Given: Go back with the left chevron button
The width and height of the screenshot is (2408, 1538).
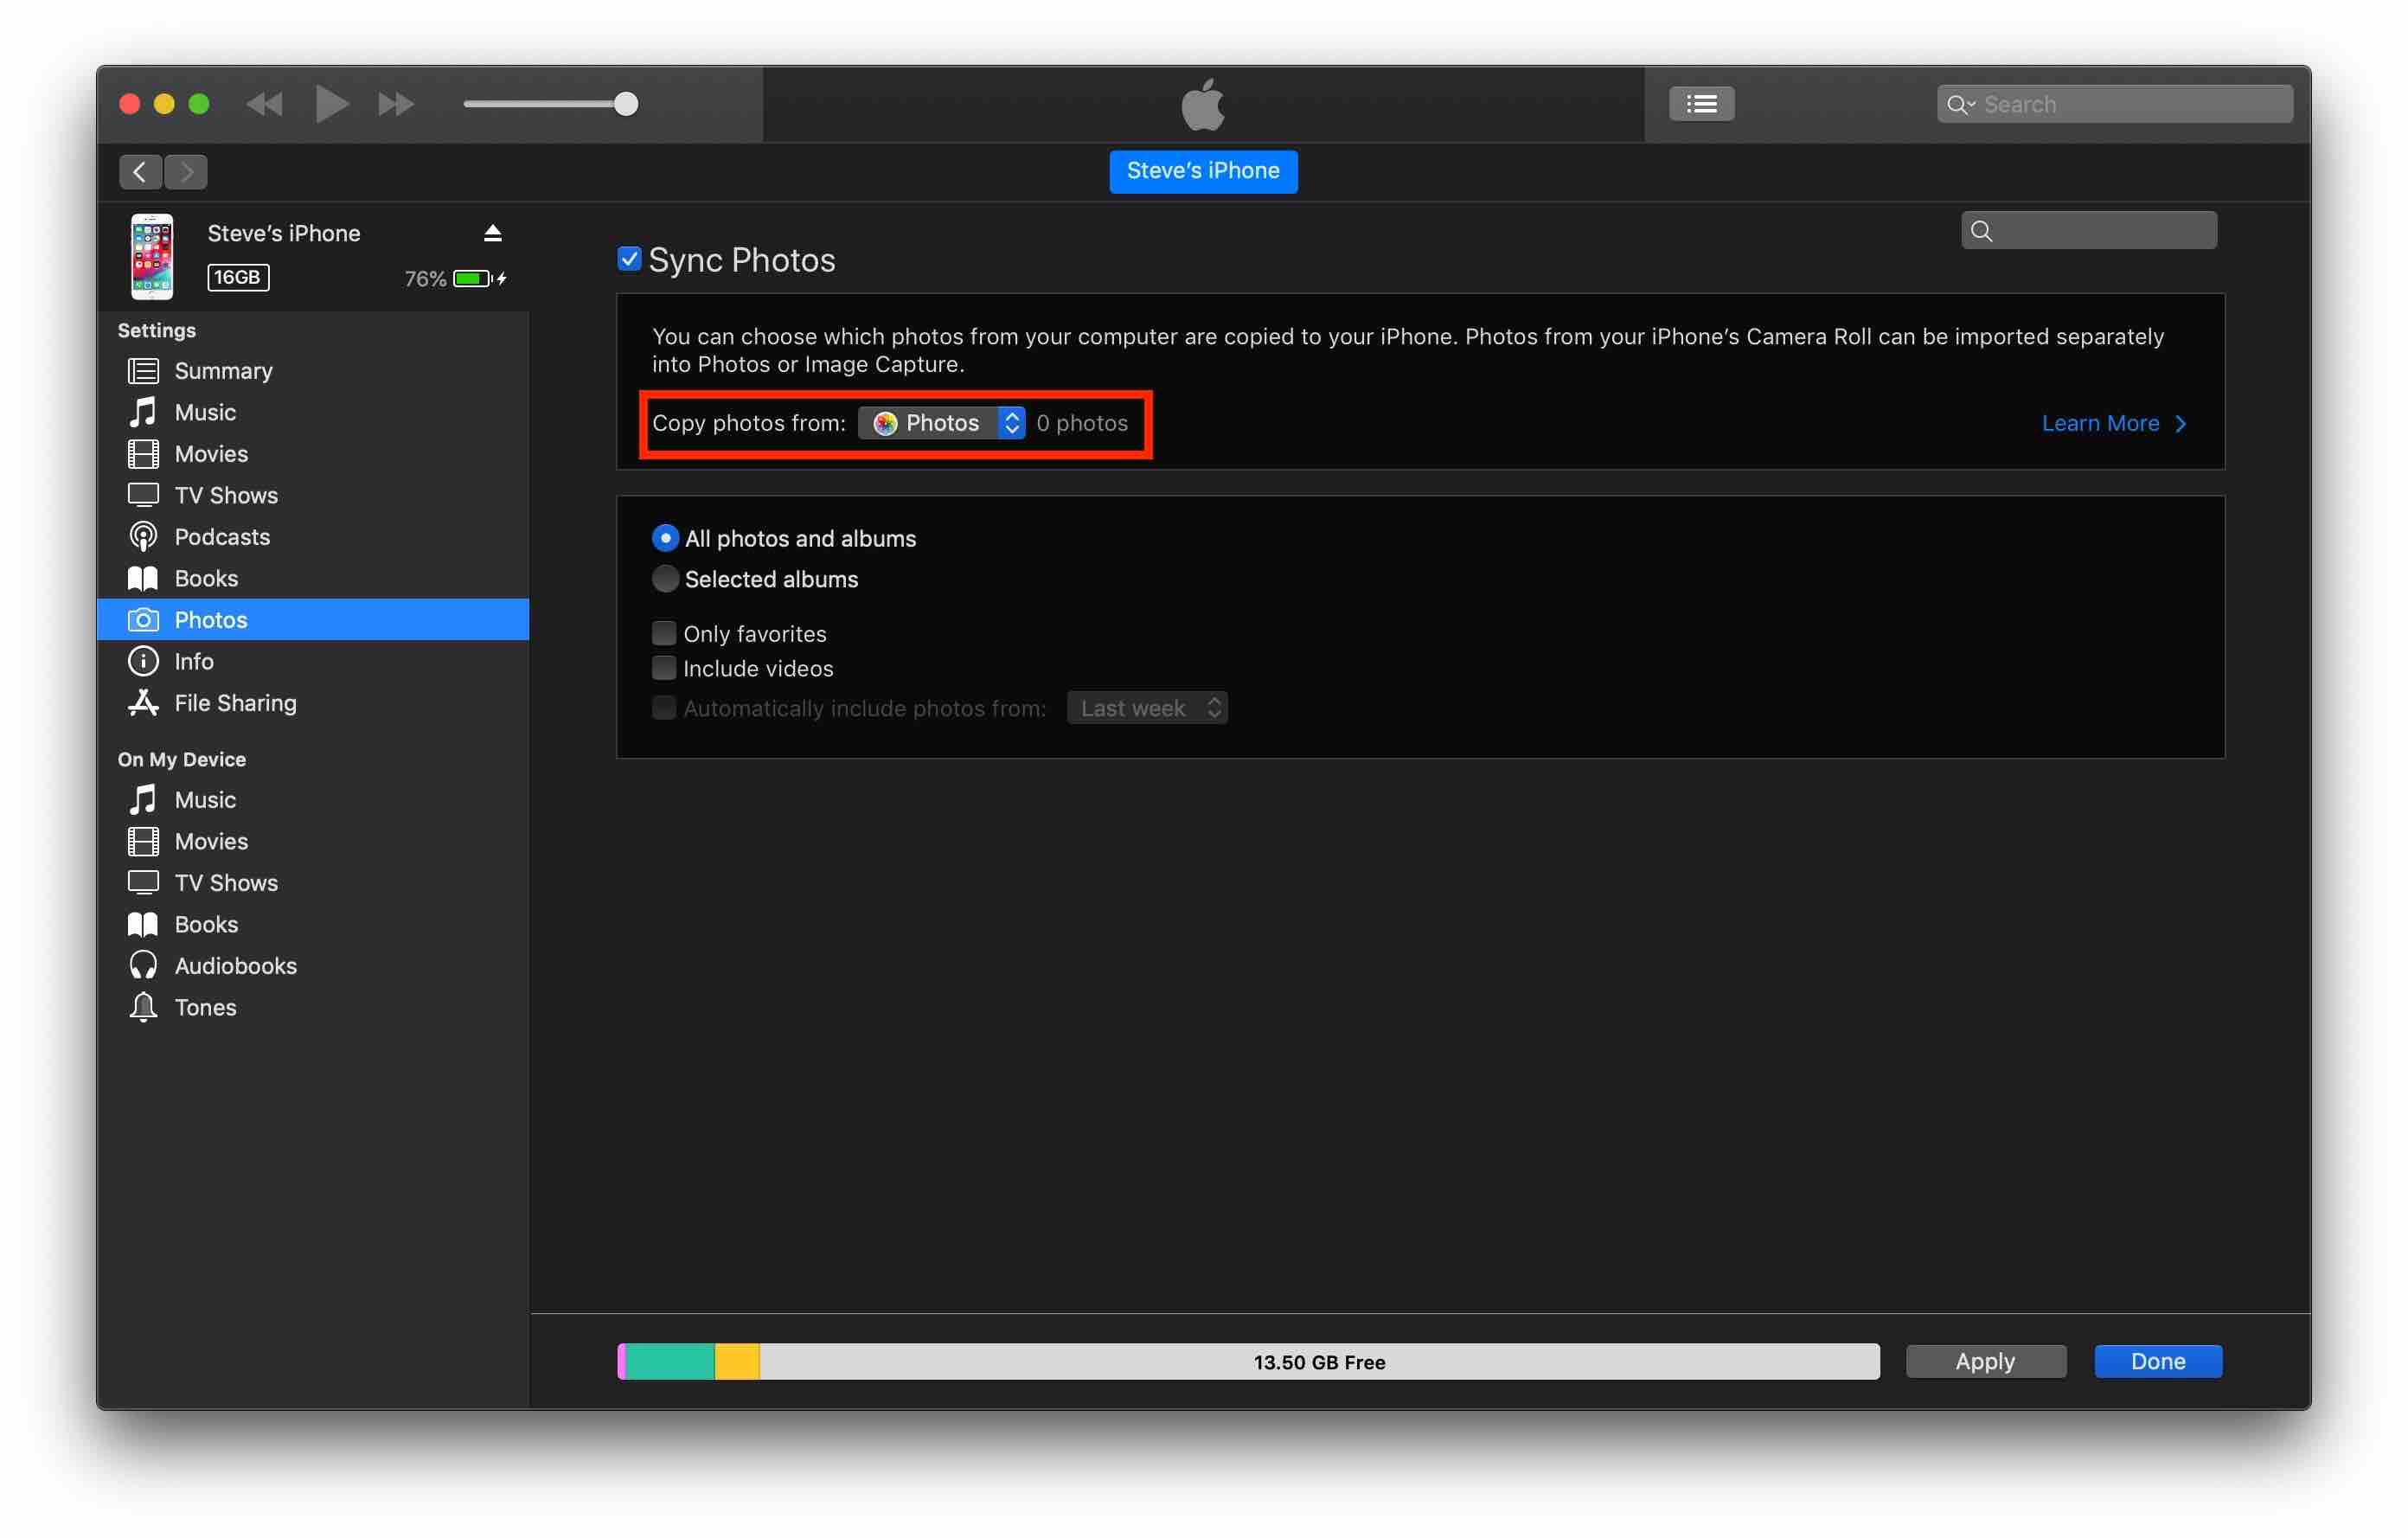Looking at the screenshot, I should 140,172.
